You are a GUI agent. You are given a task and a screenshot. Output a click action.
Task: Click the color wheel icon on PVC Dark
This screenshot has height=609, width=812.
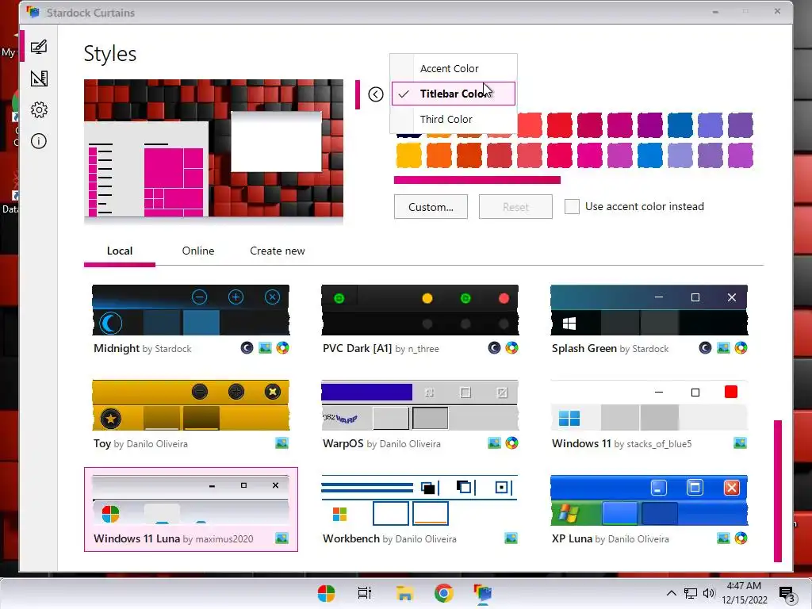[x=511, y=348]
